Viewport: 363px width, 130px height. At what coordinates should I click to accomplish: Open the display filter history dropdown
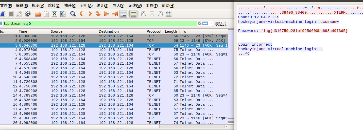click(211, 23)
